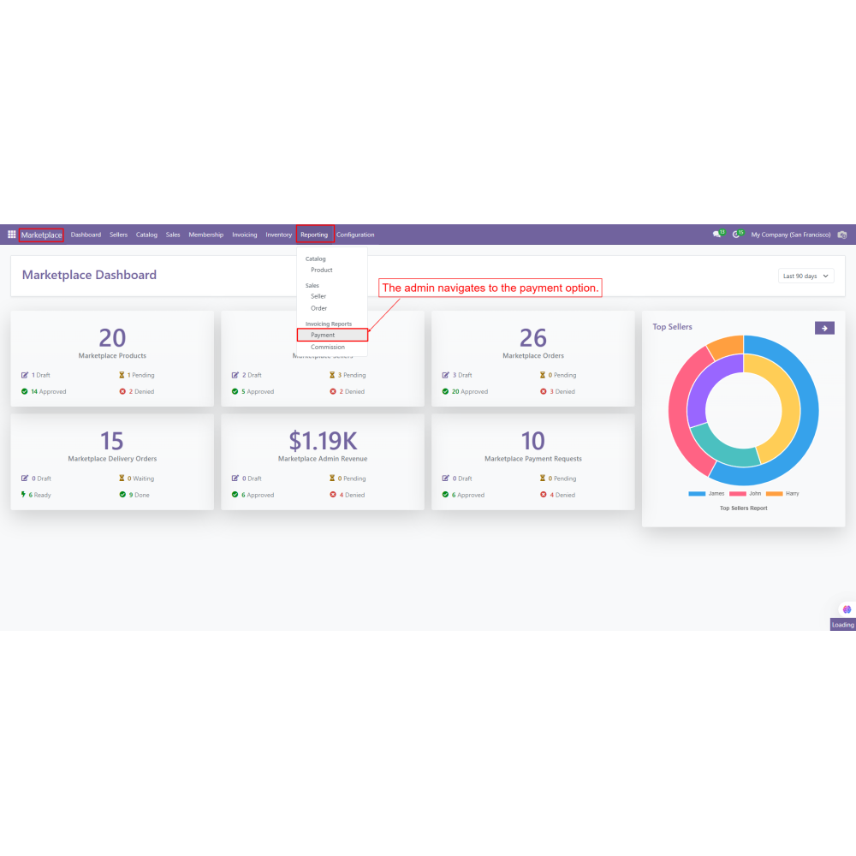
Task: Click the Draft icon under Marketplace Products
Action: pyautogui.click(x=25, y=375)
